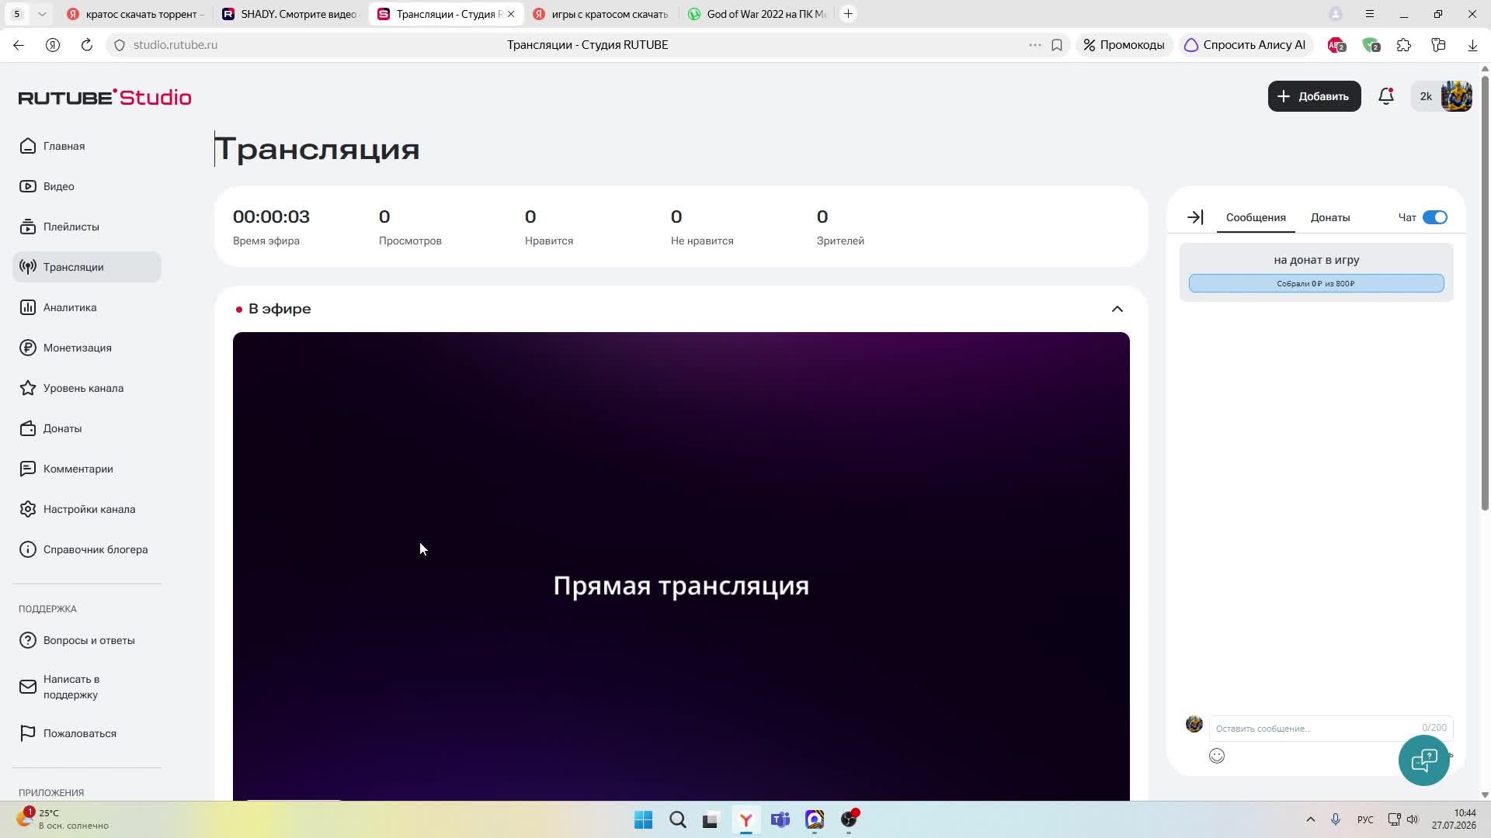Open Аналитика from the sidebar
The image size is (1491, 838).
coord(87,307)
